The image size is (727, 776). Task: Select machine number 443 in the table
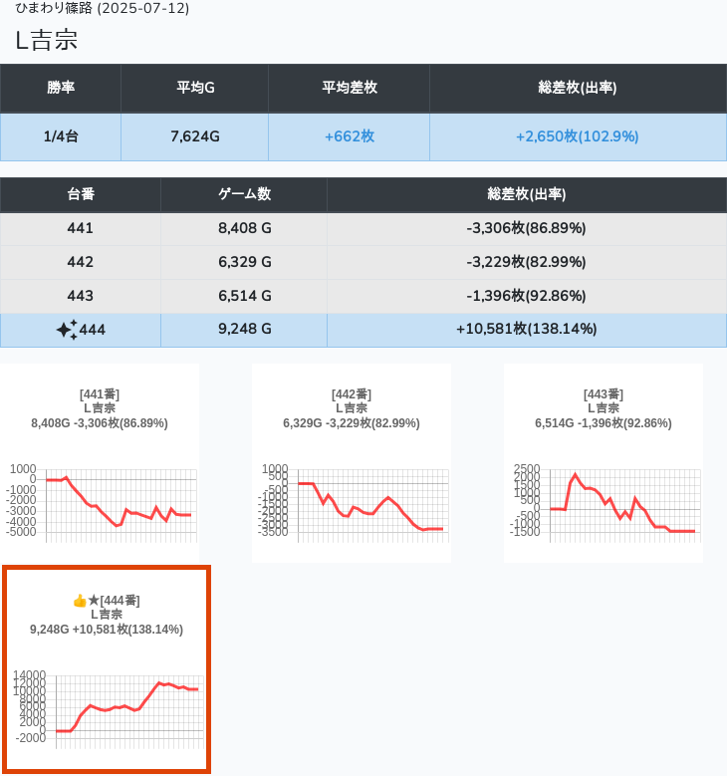click(x=81, y=296)
